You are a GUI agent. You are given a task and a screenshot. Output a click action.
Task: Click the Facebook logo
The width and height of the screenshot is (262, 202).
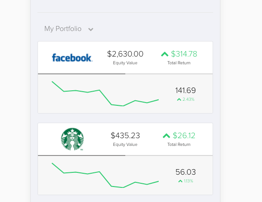(72, 57)
